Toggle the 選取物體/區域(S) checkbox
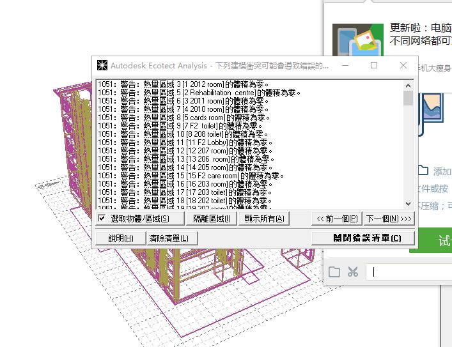The height and width of the screenshot is (347, 452). (102, 218)
